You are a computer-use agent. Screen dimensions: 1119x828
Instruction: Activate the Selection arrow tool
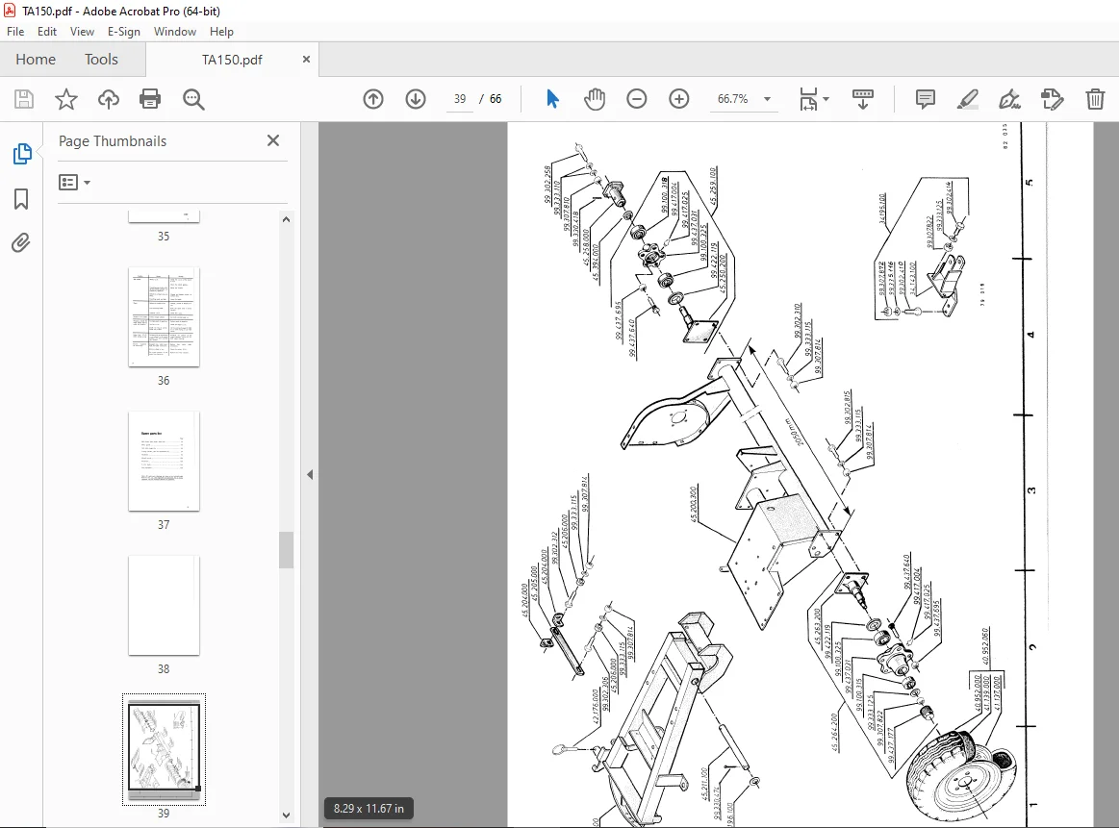552,99
